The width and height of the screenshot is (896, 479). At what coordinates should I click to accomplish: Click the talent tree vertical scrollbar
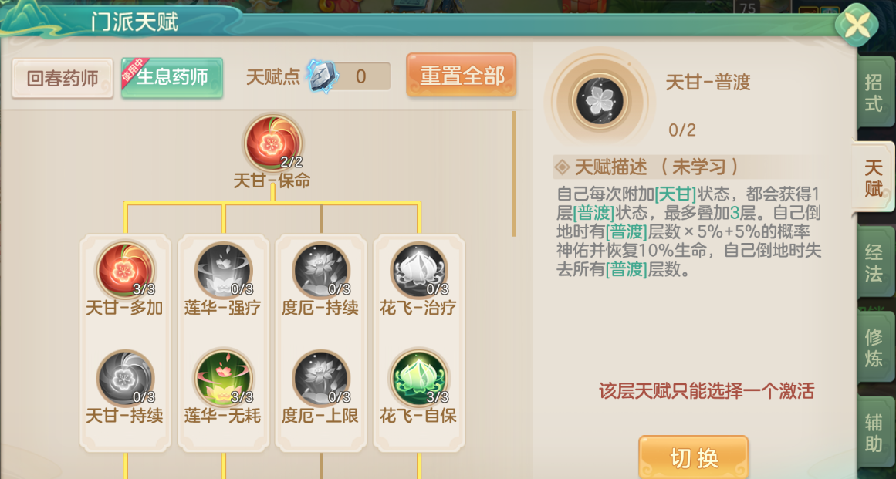pos(514,174)
